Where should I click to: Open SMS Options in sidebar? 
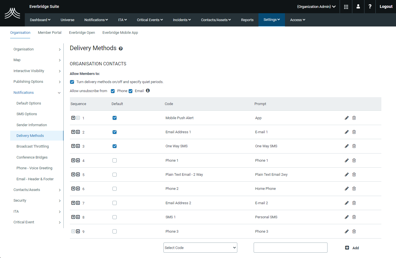[x=27, y=114]
